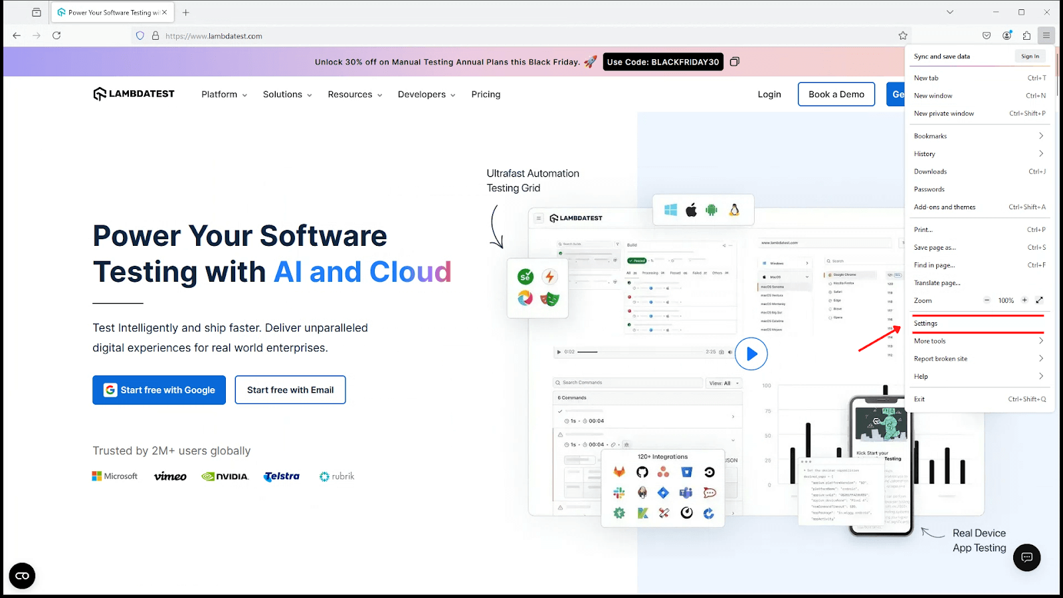
Task: Click the Linux penguin icon in hero
Action: click(x=734, y=210)
